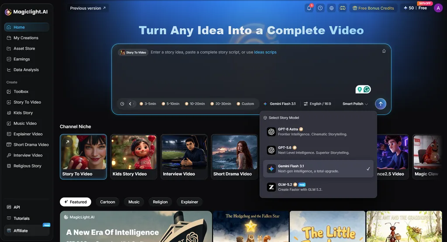Open the history clock icon
Viewport: 447px width, 242px height.
pos(122,104)
